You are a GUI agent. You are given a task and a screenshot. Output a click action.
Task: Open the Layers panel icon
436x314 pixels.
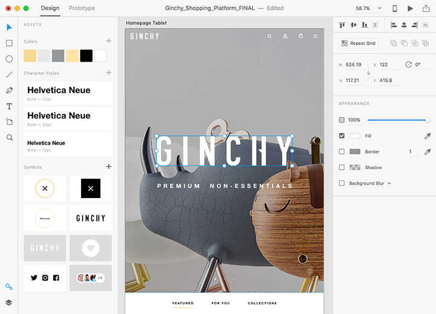tap(9, 303)
